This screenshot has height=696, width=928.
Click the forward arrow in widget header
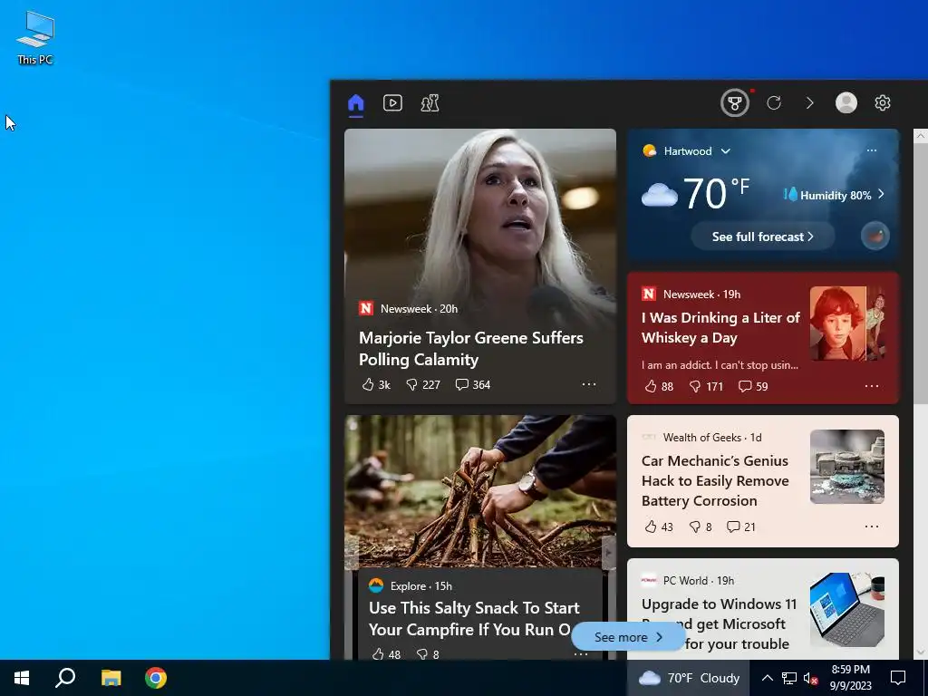pyautogui.click(x=809, y=103)
